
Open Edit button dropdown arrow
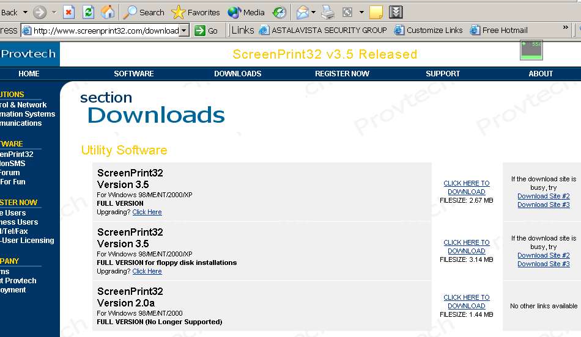[361, 13]
